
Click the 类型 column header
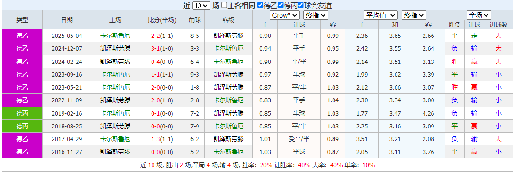[x=22, y=19]
